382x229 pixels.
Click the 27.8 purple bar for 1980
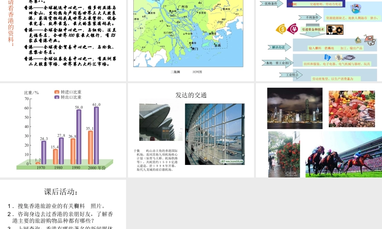point(61,151)
